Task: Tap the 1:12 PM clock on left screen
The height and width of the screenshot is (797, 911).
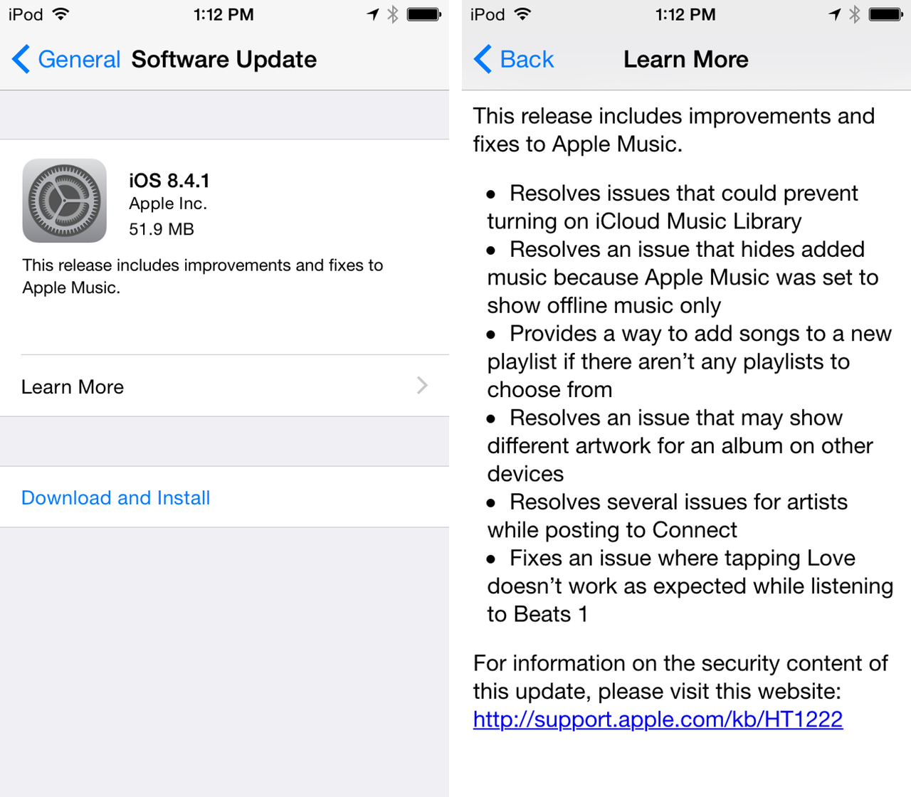Action: (x=223, y=14)
